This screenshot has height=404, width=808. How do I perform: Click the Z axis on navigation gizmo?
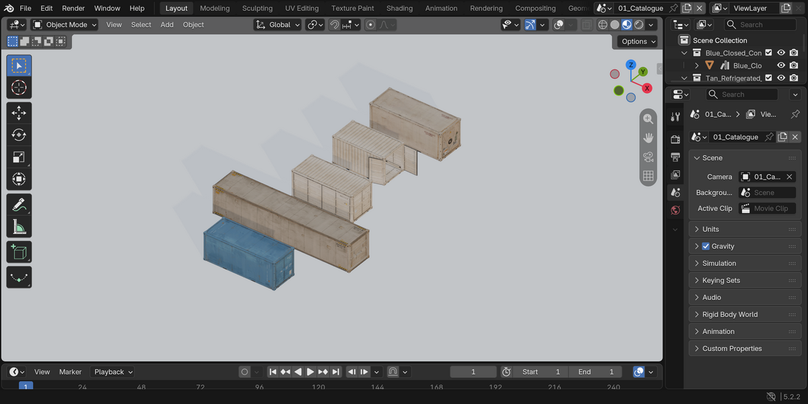pos(631,65)
